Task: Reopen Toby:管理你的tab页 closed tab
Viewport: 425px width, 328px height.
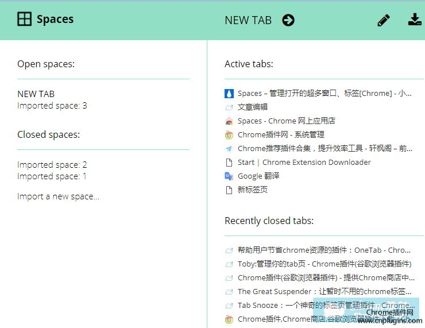Action: click(324, 264)
